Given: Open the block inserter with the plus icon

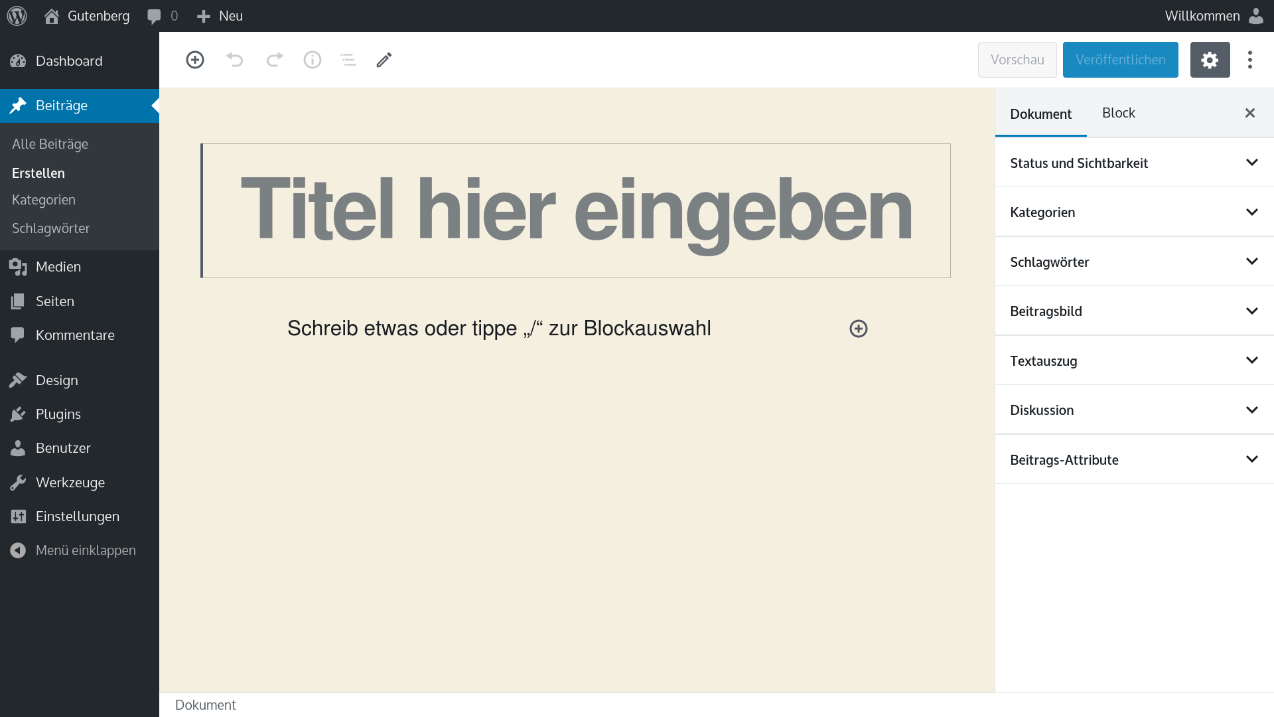Looking at the screenshot, I should tap(194, 60).
